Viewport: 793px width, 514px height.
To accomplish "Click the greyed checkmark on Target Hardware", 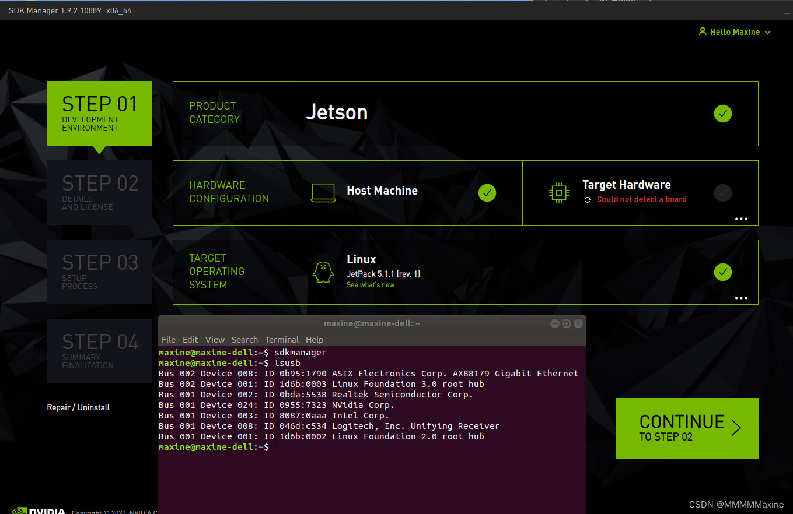I will 722,192.
